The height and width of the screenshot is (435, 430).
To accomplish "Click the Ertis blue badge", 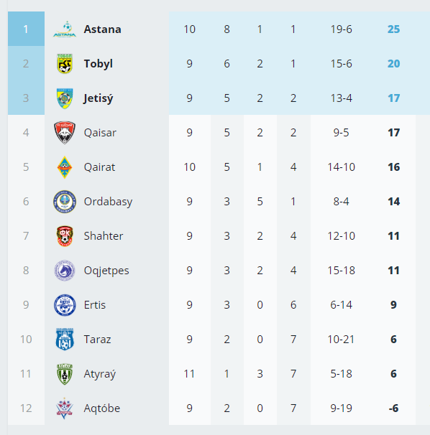I will (65, 305).
